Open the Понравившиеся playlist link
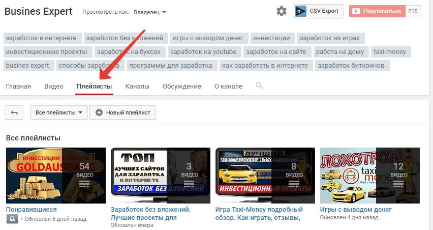The image size is (433, 230). coord(31,210)
